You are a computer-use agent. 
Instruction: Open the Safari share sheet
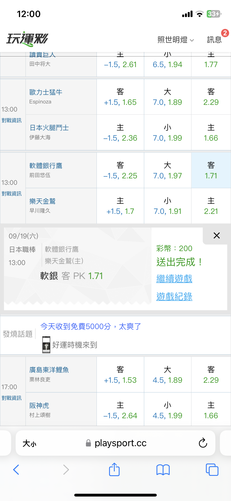pyautogui.click(x=114, y=469)
